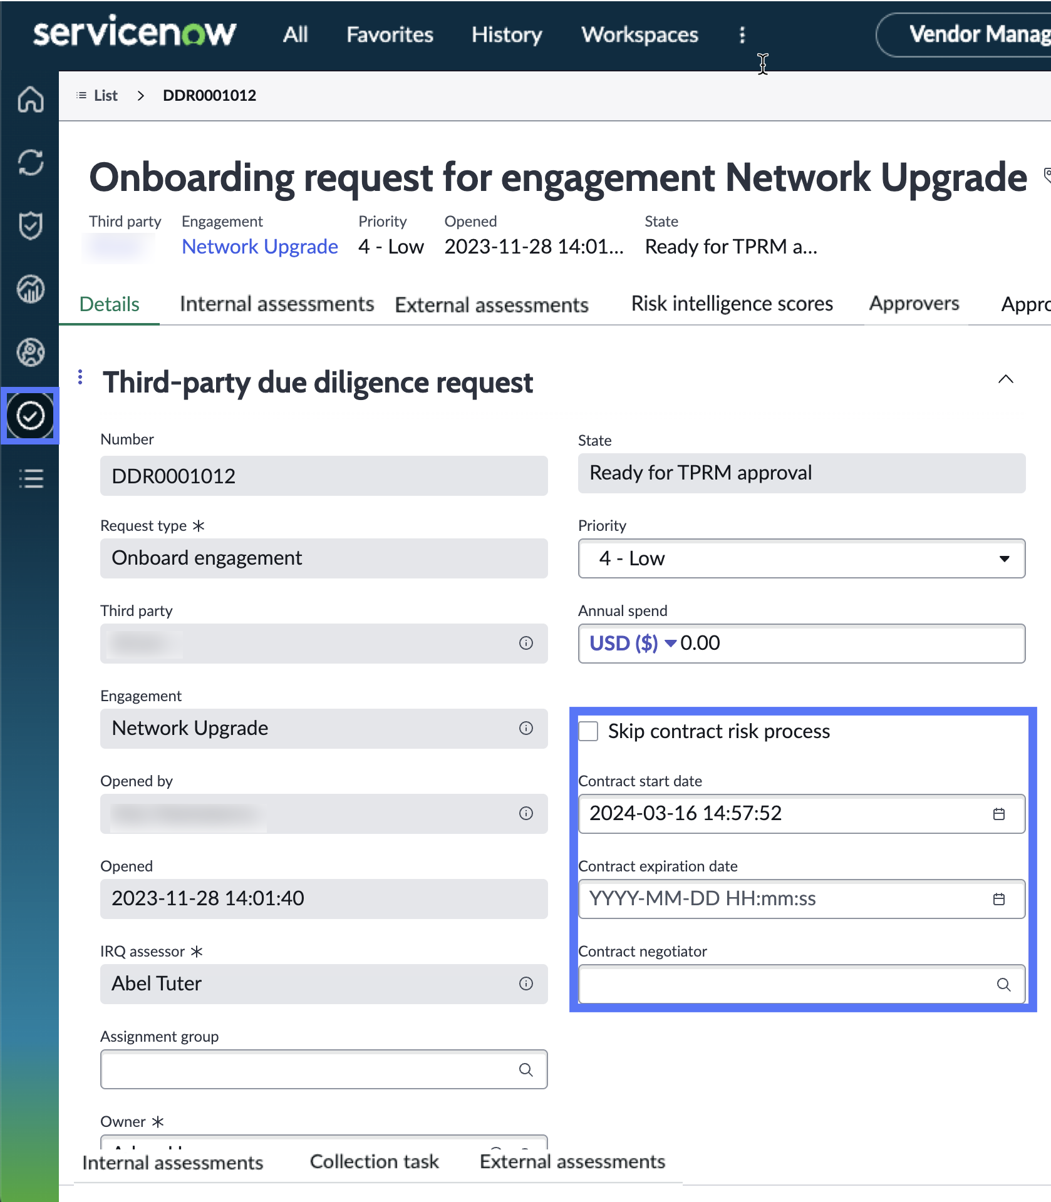Screen dimensions: 1051x1202
Task: Click the Vendor Management workspace button
Action: [x=965, y=34]
